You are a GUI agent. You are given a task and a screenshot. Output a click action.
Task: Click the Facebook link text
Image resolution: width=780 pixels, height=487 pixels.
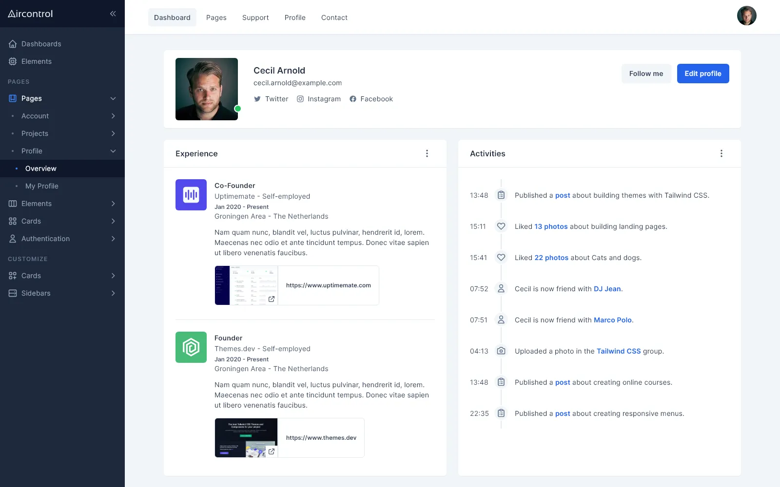[x=376, y=99]
